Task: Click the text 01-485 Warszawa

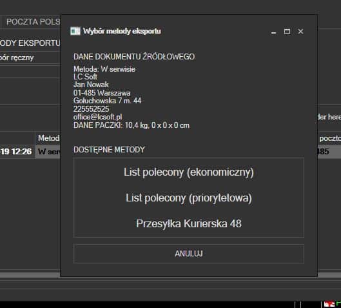Action: pos(102,93)
